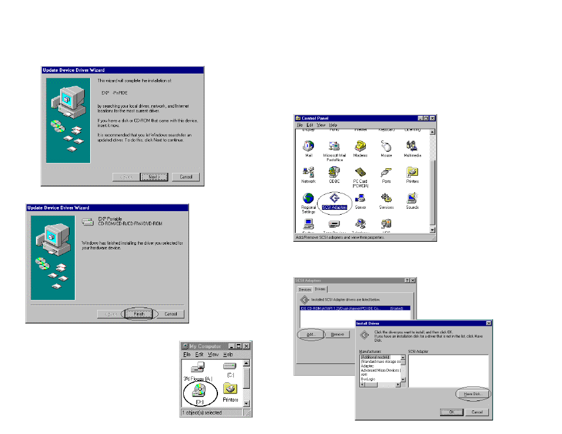Click OK in the Install Driver dialog
This screenshot has height=434, width=562.
click(452, 412)
